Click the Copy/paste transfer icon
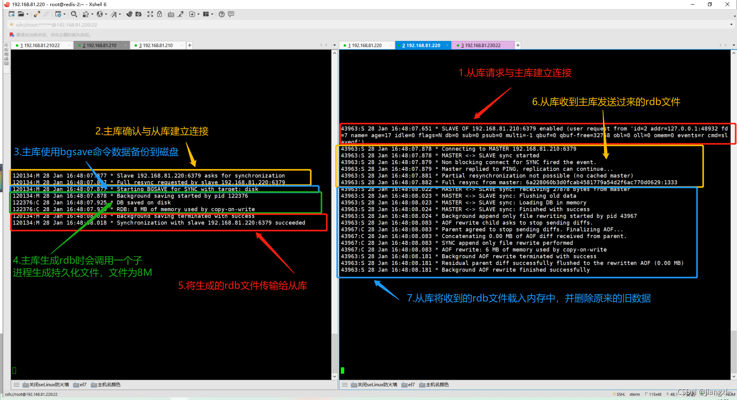737x400 pixels. pos(86,14)
